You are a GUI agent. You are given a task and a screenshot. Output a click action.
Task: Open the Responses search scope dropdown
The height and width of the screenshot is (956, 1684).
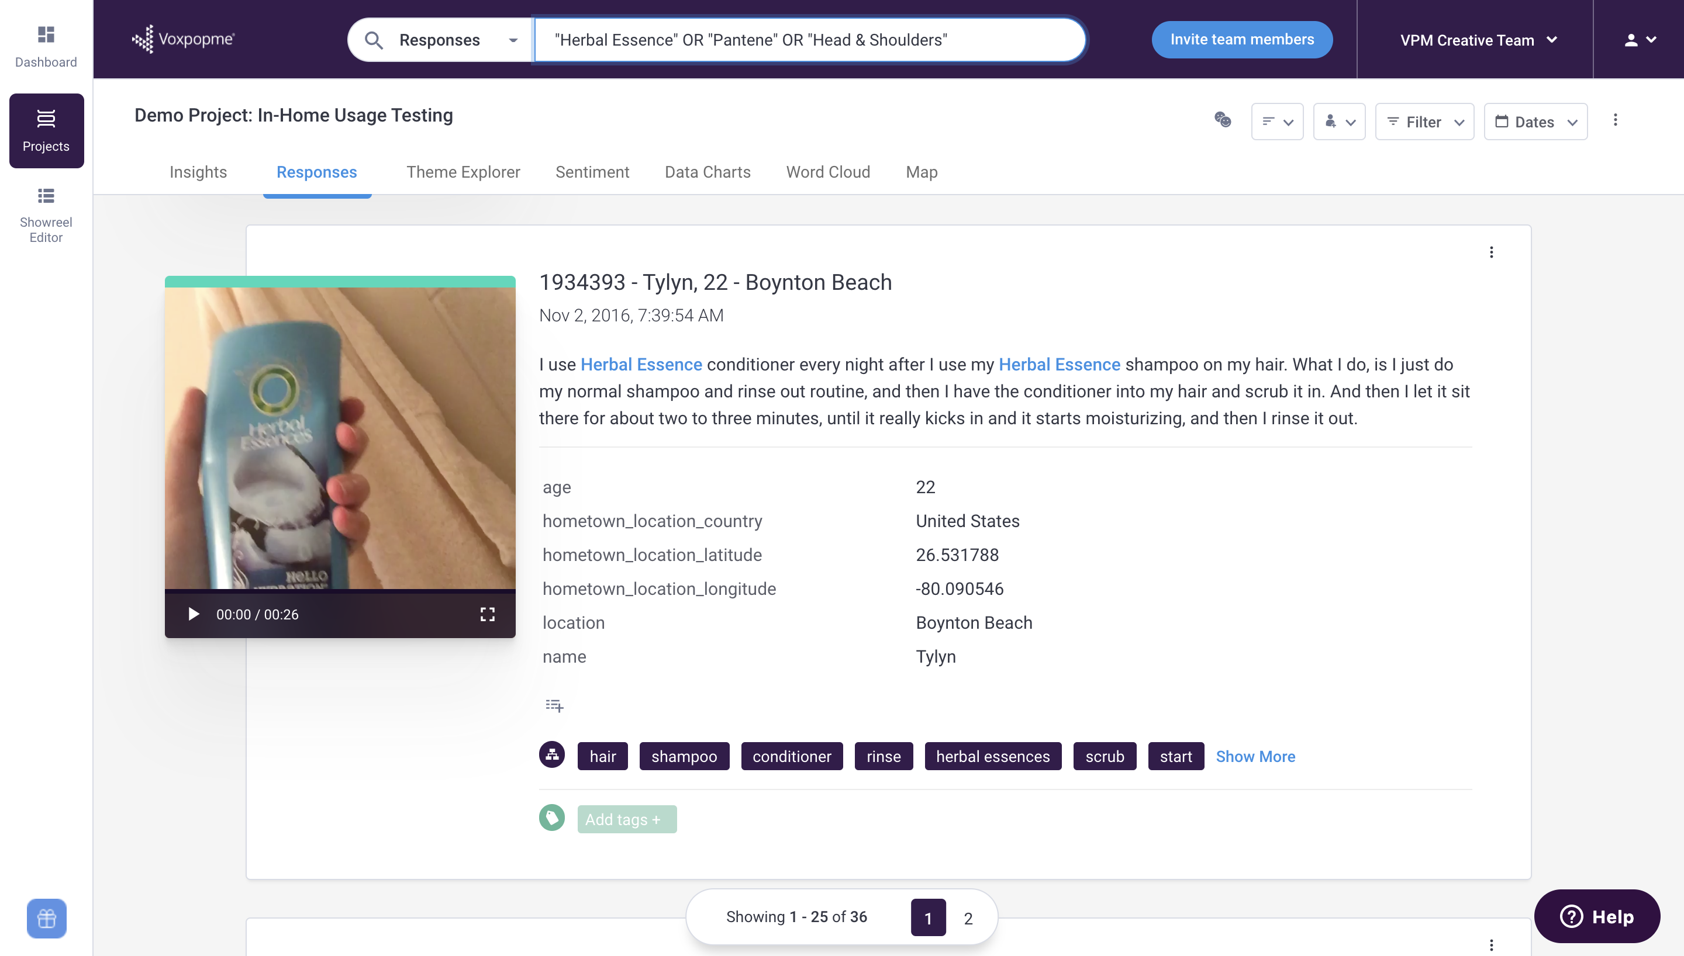(x=457, y=40)
